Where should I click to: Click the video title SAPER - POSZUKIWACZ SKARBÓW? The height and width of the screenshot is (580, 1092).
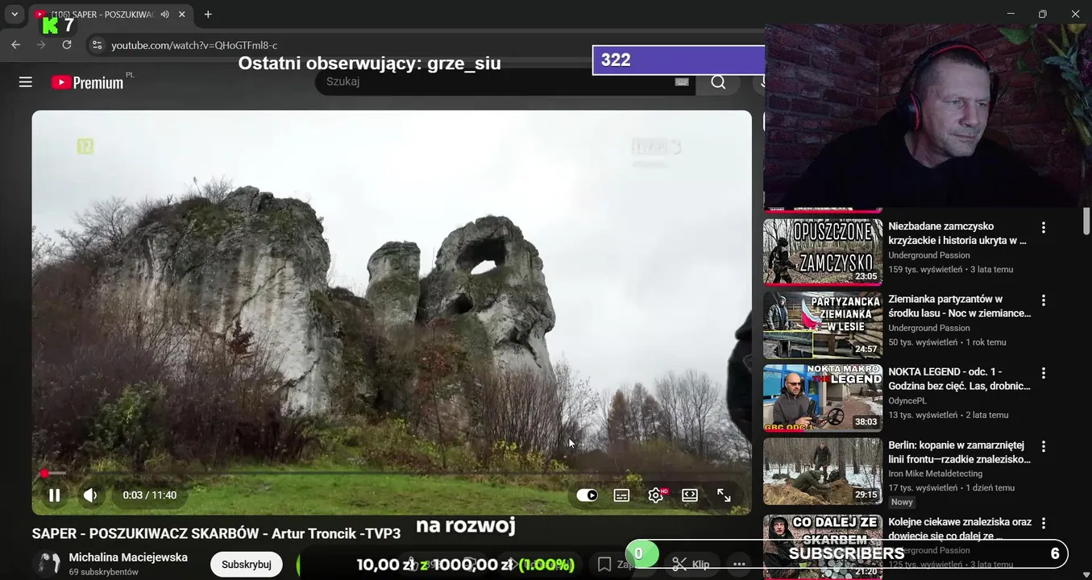216,533
